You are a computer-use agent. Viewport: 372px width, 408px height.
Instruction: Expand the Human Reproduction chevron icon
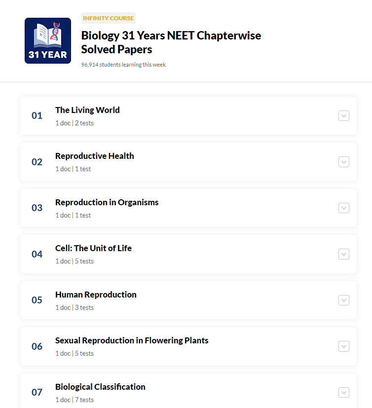[x=344, y=300]
